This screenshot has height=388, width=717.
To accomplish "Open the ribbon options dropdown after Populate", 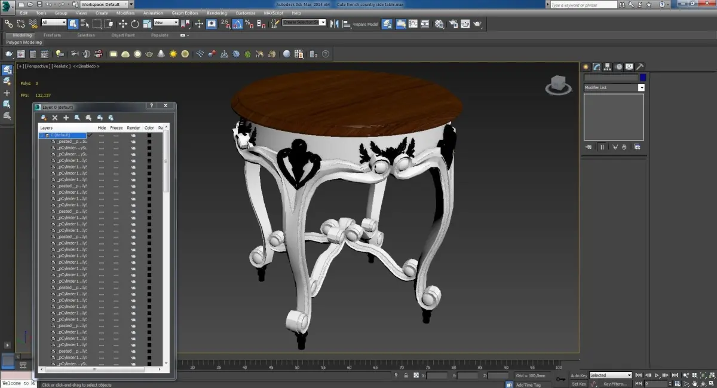I will (183, 35).
